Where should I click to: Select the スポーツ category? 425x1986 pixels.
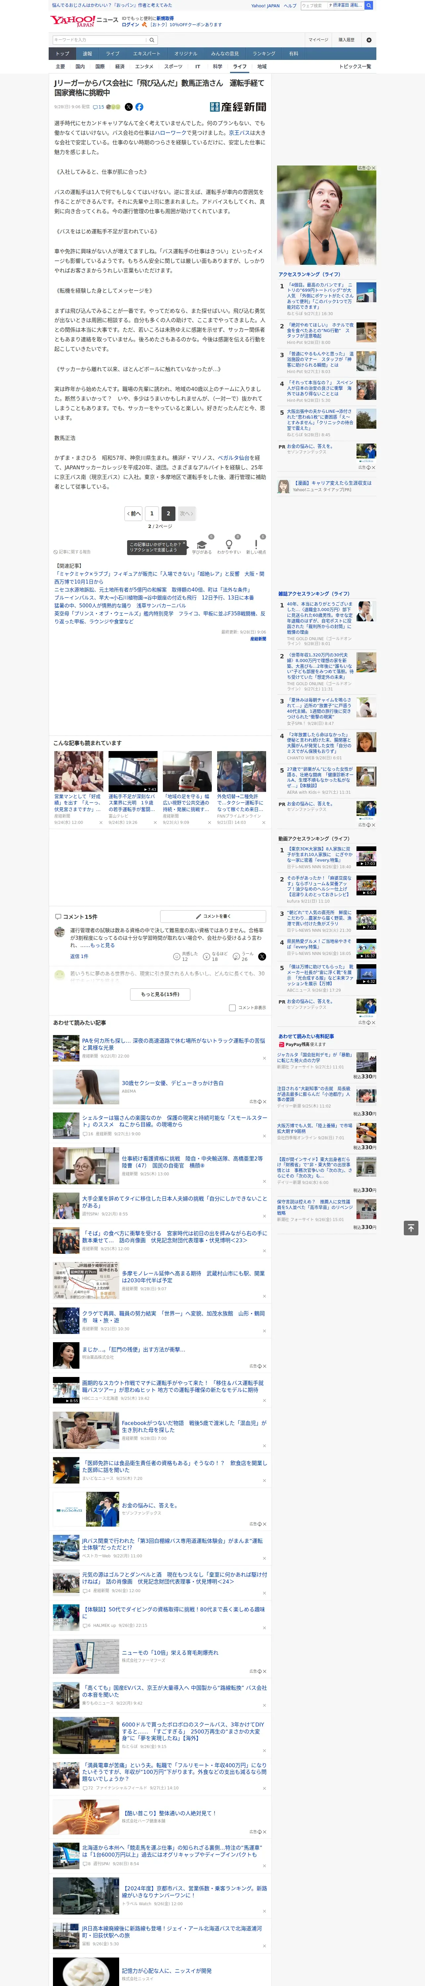click(173, 66)
